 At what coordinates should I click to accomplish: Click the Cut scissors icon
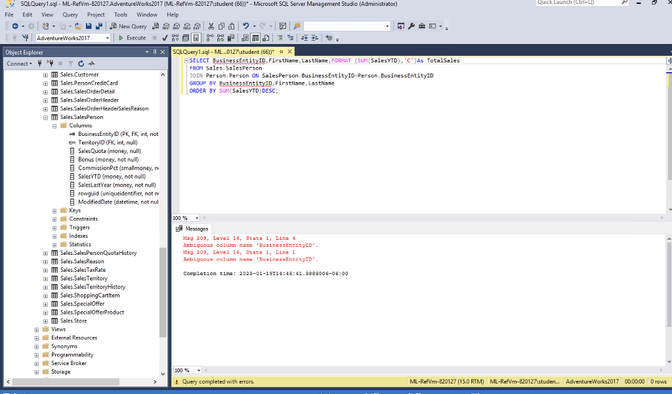[211, 26]
